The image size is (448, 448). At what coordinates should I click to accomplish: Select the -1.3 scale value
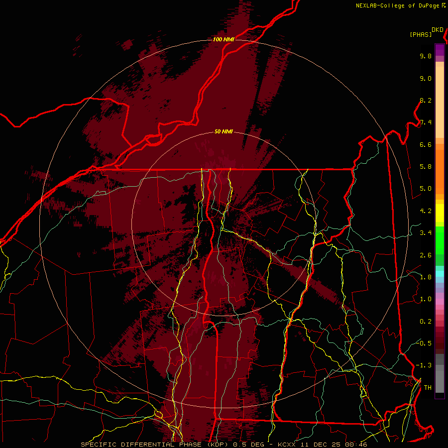point(424,365)
